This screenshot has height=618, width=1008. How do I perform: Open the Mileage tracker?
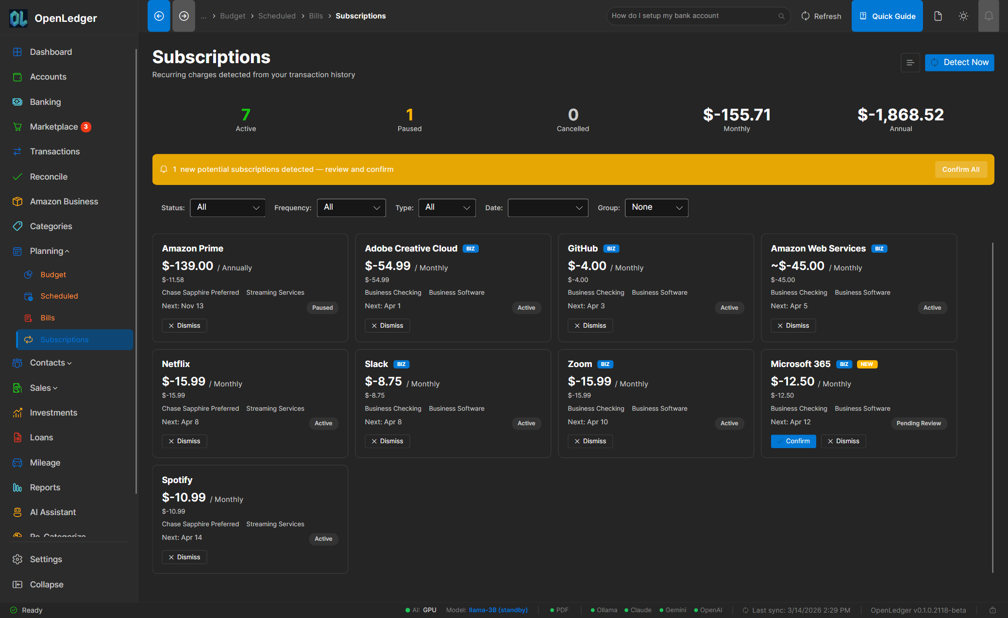click(45, 462)
